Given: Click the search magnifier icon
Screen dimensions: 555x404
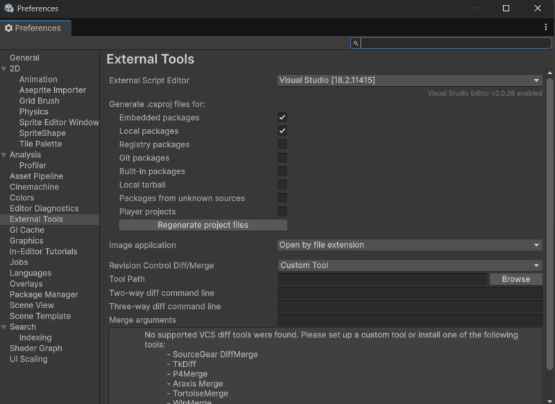Looking at the screenshot, I should tap(356, 43).
